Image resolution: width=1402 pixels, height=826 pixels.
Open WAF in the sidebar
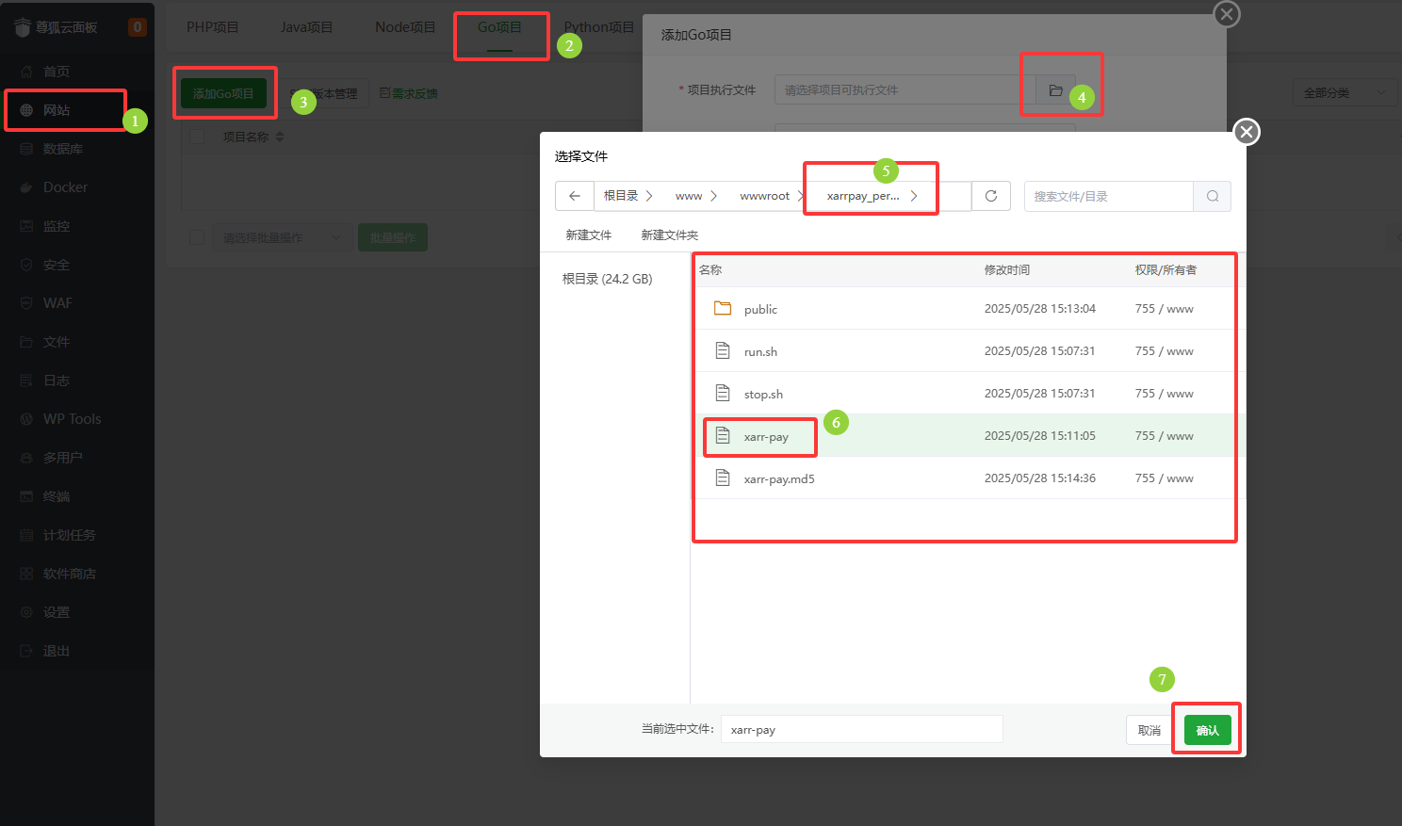coord(57,303)
